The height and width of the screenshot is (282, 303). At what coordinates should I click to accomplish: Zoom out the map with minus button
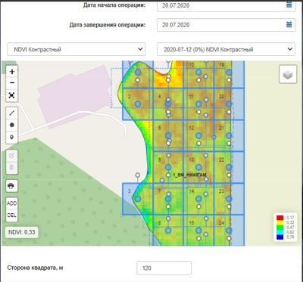click(x=12, y=83)
